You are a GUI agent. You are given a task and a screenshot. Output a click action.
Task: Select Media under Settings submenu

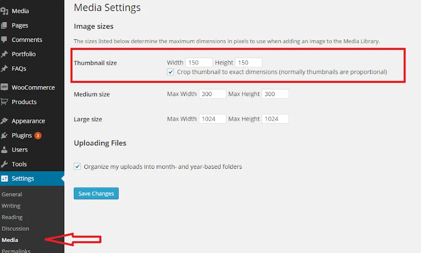click(10, 240)
